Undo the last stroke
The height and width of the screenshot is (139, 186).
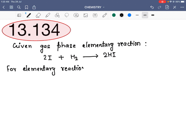click(152, 7)
